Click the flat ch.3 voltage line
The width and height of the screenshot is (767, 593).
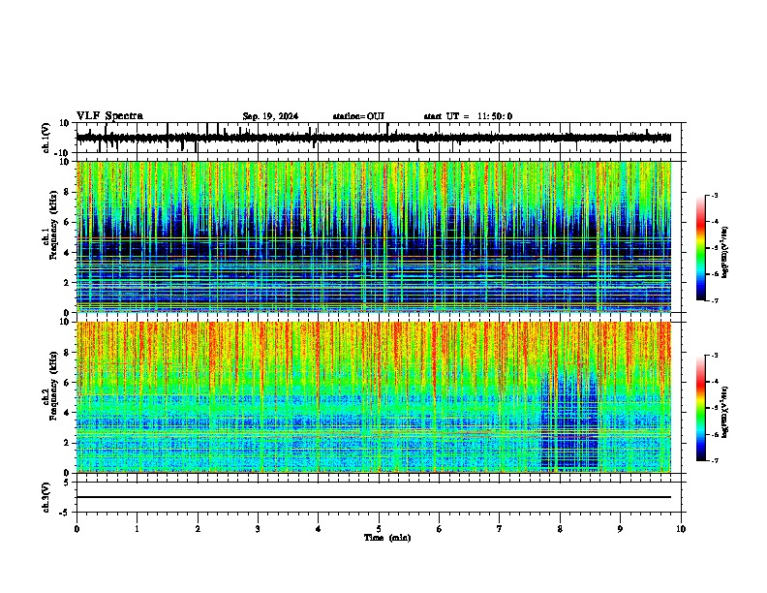tap(374, 497)
